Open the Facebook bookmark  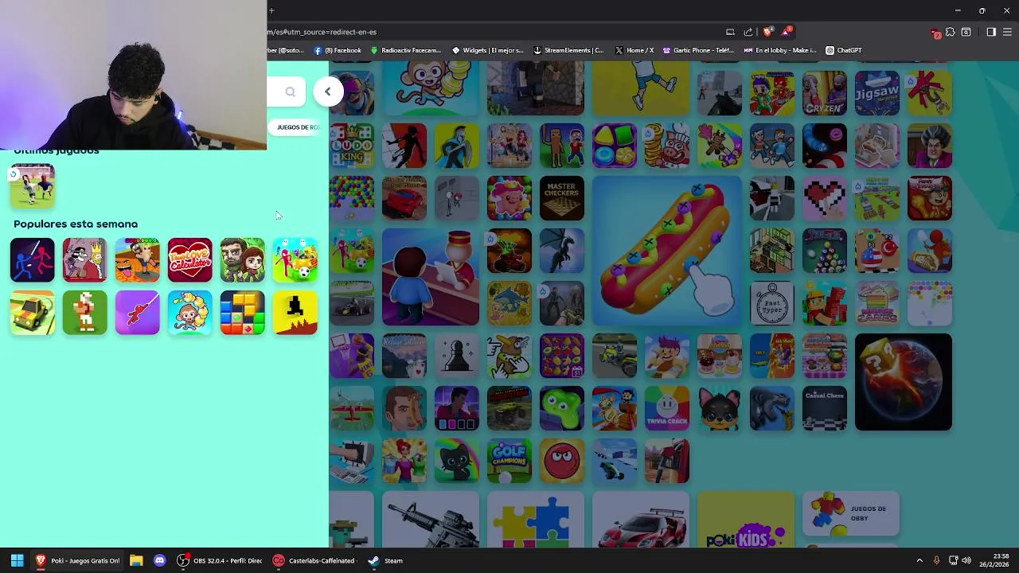tap(338, 50)
